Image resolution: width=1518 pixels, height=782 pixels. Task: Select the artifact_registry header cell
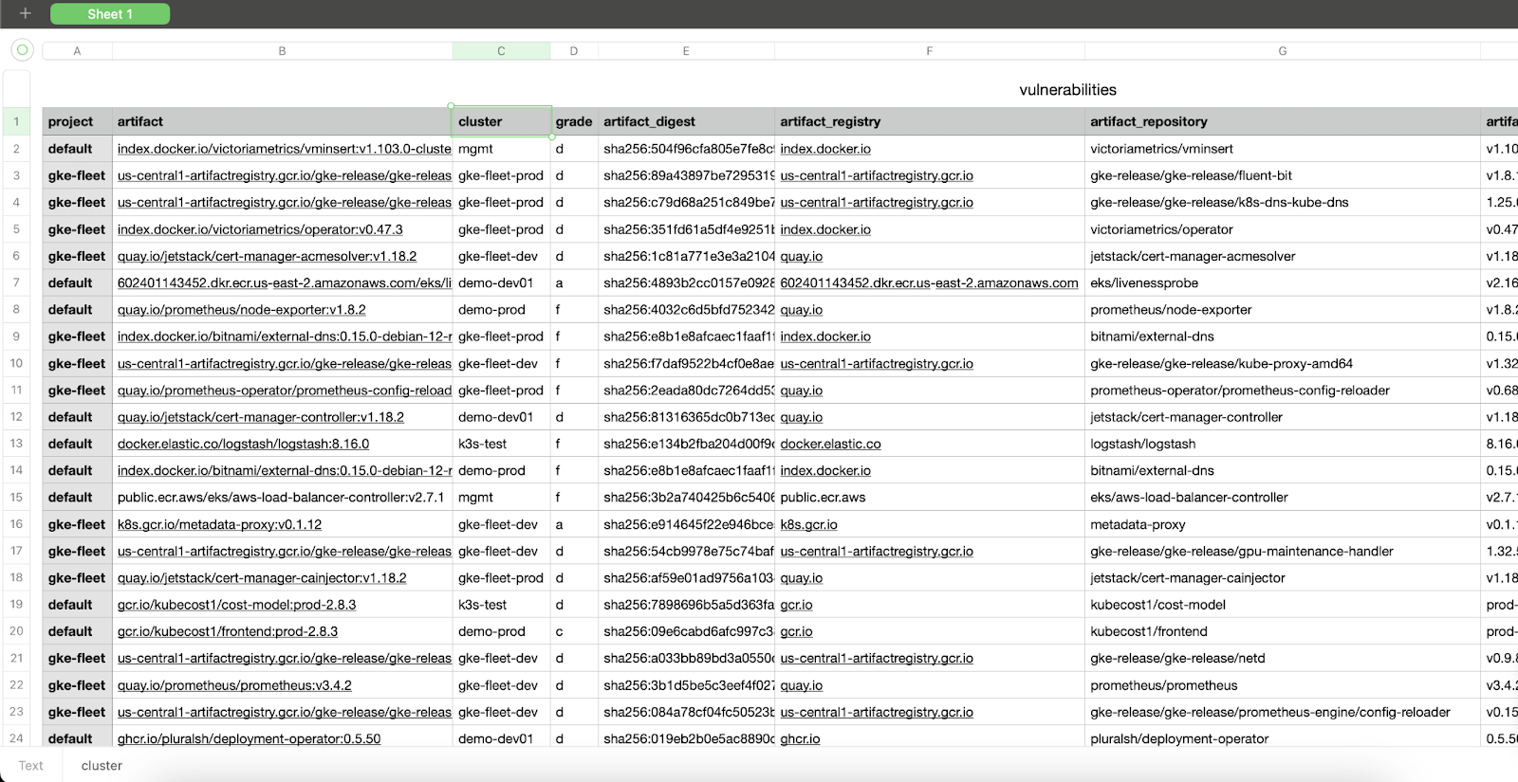pyautogui.click(x=930, y=121)
